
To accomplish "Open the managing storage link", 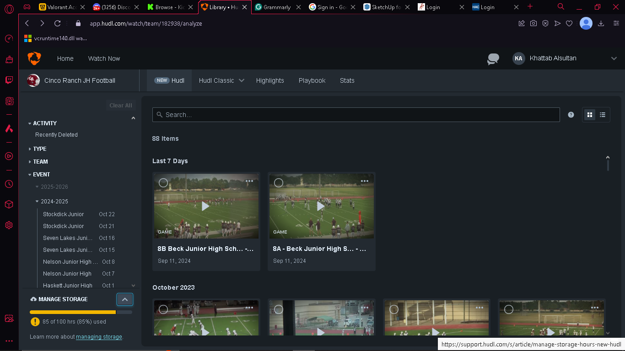I will [x=99, y=337].
